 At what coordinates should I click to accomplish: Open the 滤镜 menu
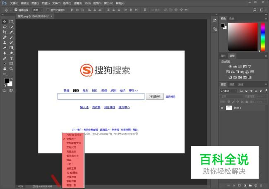click(x=77, y=3)
